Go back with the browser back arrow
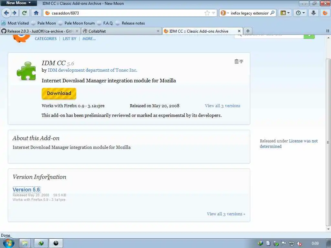 [6, 13]
